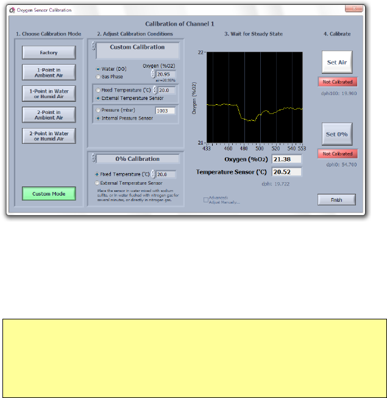The width and height of the screenshot is (387, 398).
Task: Select the Gas Phase radio button
Action: click(98, 77)
